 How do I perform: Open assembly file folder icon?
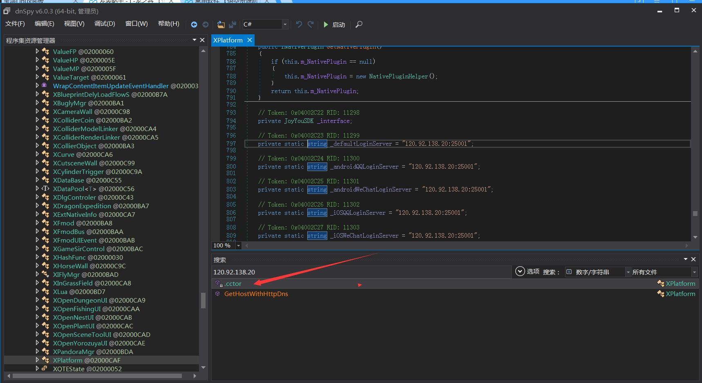click(221, 24)
